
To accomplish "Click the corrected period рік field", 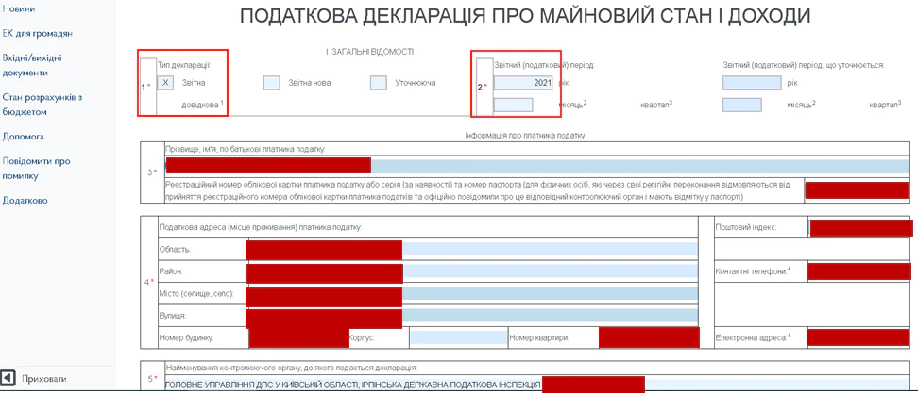I will coord(752,83).
